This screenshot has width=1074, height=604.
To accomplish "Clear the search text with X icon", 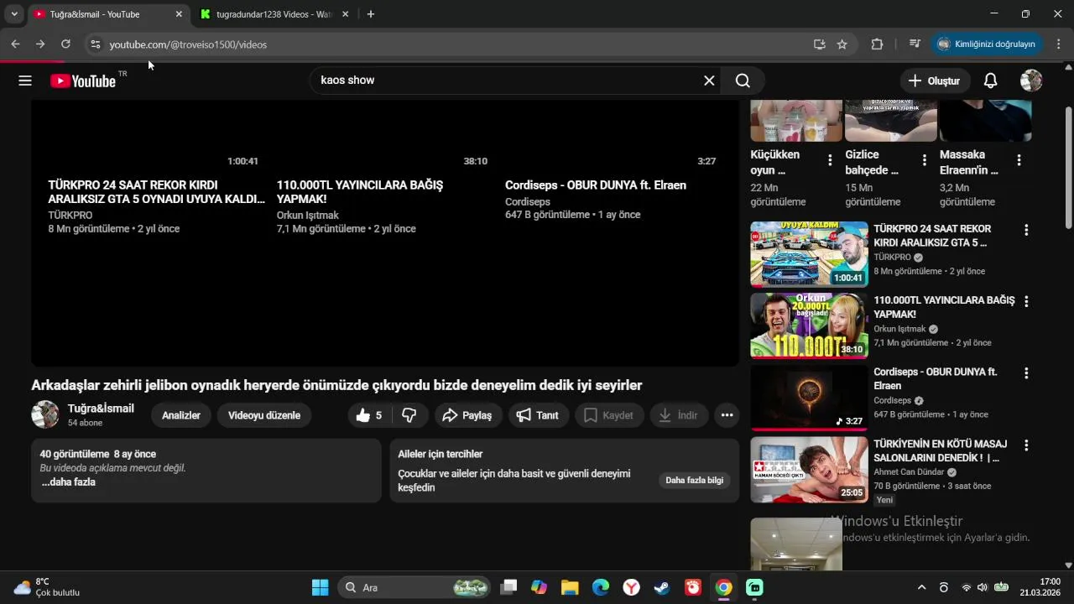I will (x=709, y=81).
